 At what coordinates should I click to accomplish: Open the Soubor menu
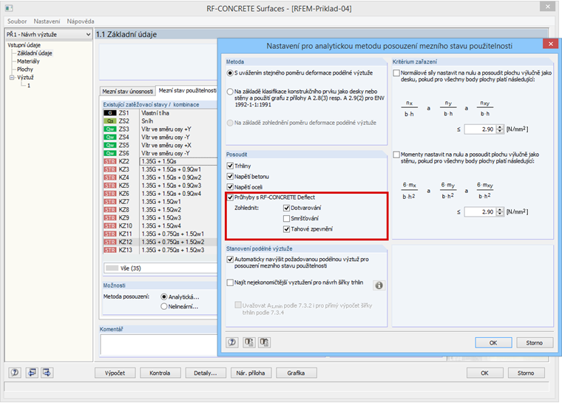[17, 21]
